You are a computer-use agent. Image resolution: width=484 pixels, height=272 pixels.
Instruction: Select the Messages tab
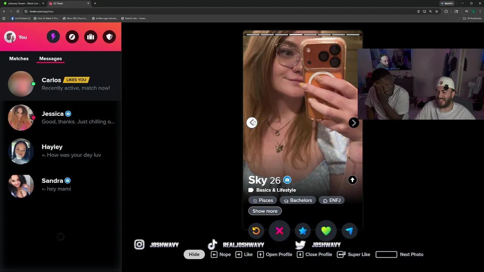(x=51, y=59)
